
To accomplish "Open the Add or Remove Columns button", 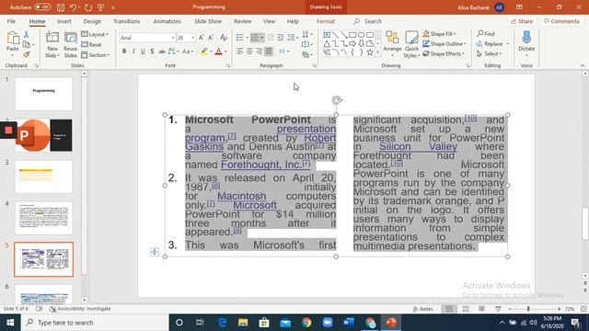I will click(x=283, y=51).
